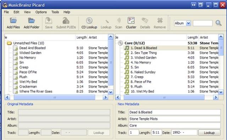Viewport: 227px width, 140px height.
Task: Open the Help menu
Action: (x=67, y=12)
